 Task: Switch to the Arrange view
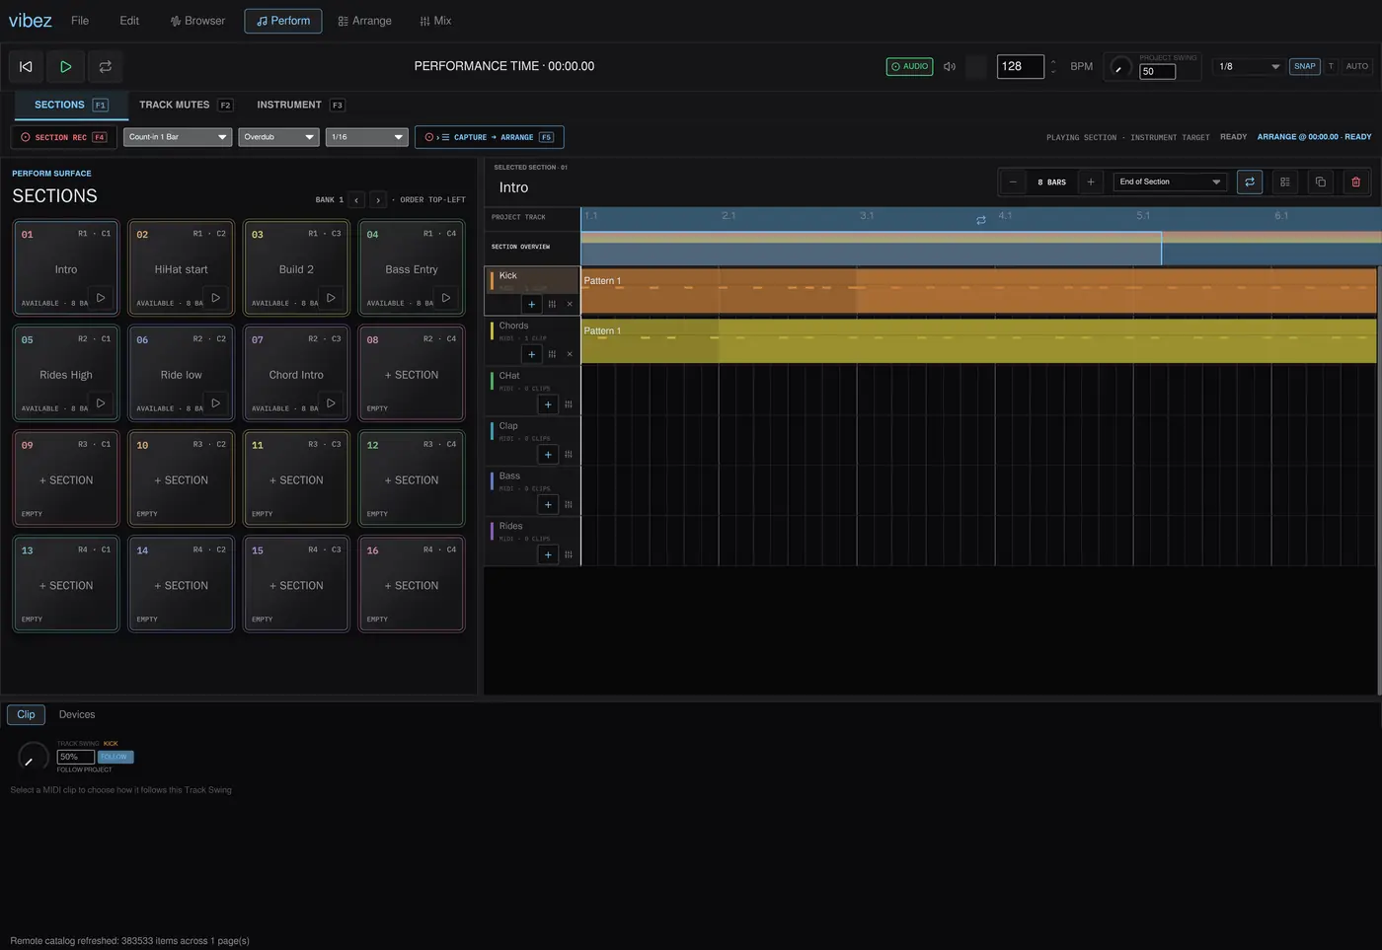click(364, 21)
